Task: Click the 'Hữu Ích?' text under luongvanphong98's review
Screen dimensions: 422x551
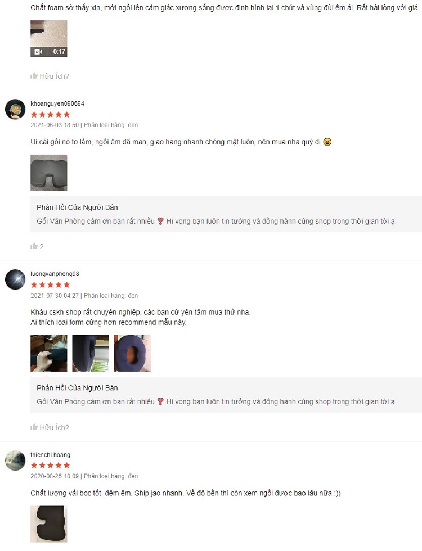Action: click(54, 428)
